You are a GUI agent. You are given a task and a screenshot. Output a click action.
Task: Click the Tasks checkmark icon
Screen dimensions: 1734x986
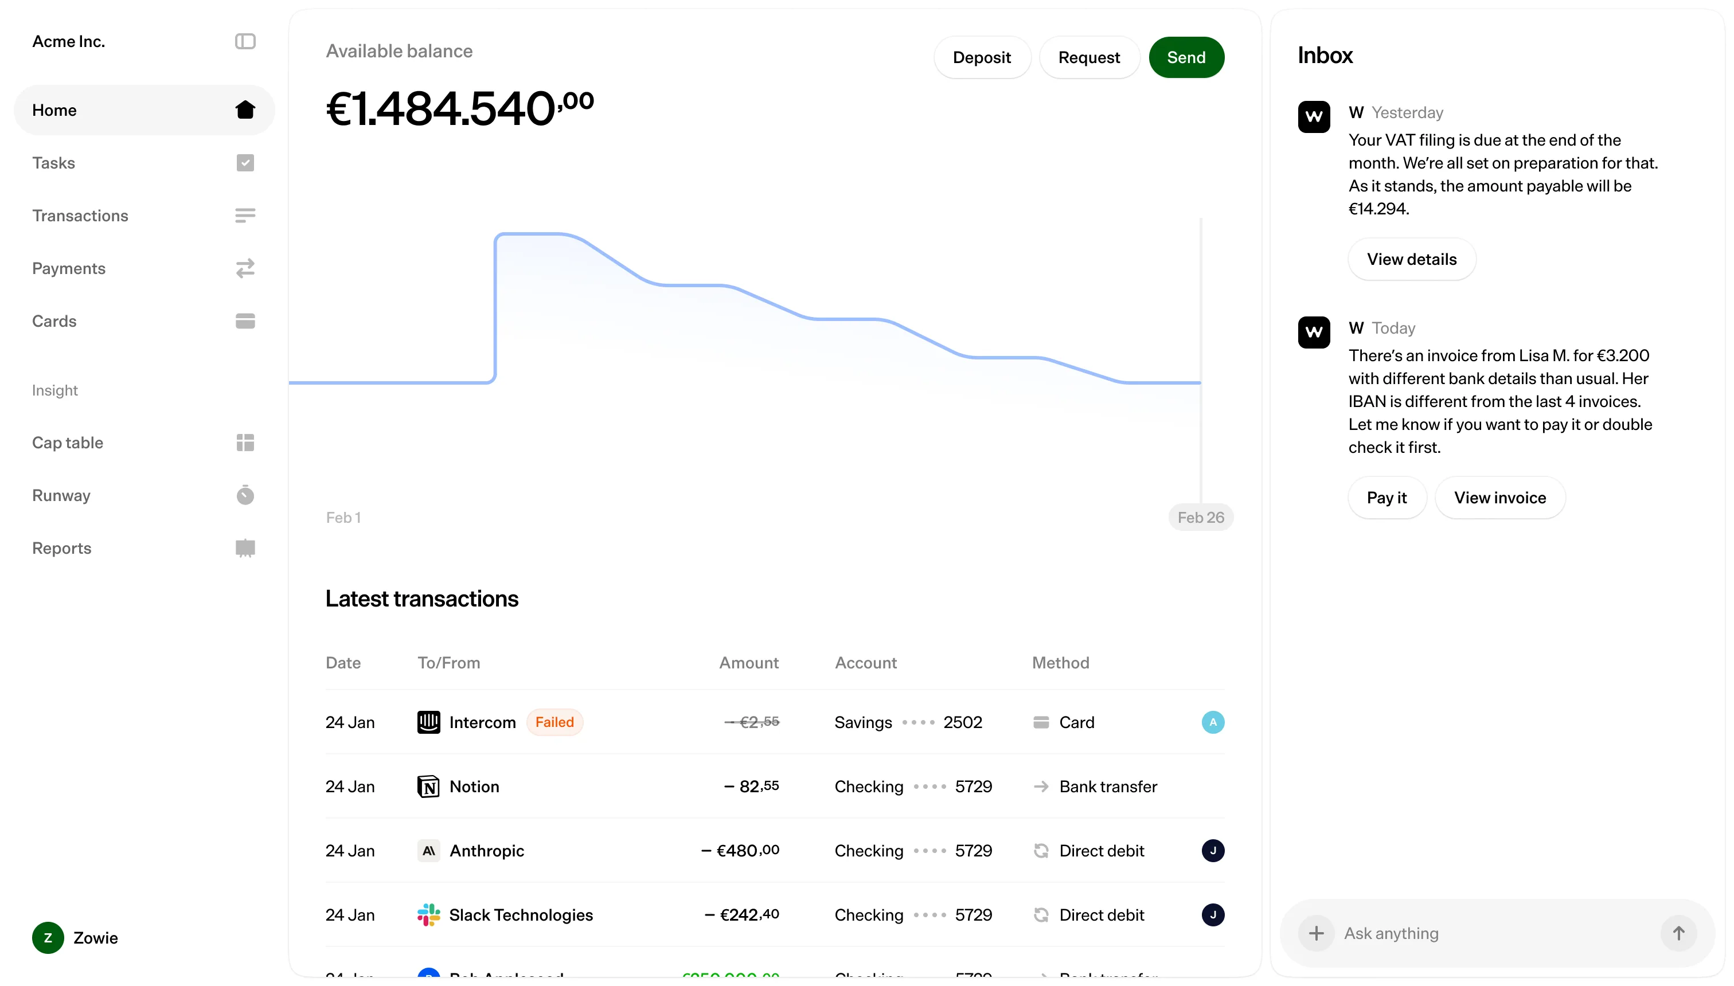[244, 163]
